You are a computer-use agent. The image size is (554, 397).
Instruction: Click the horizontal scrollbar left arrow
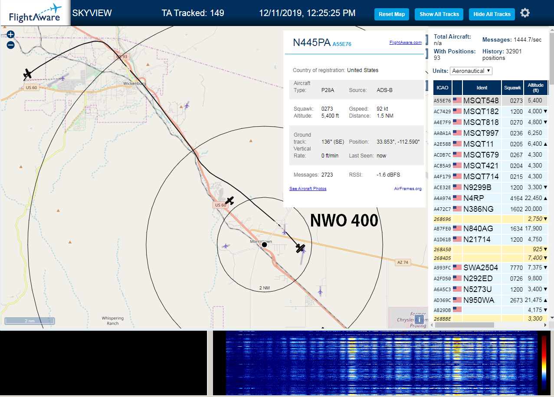[x=431, y=325]
